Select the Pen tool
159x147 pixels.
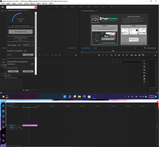point(144,76)
